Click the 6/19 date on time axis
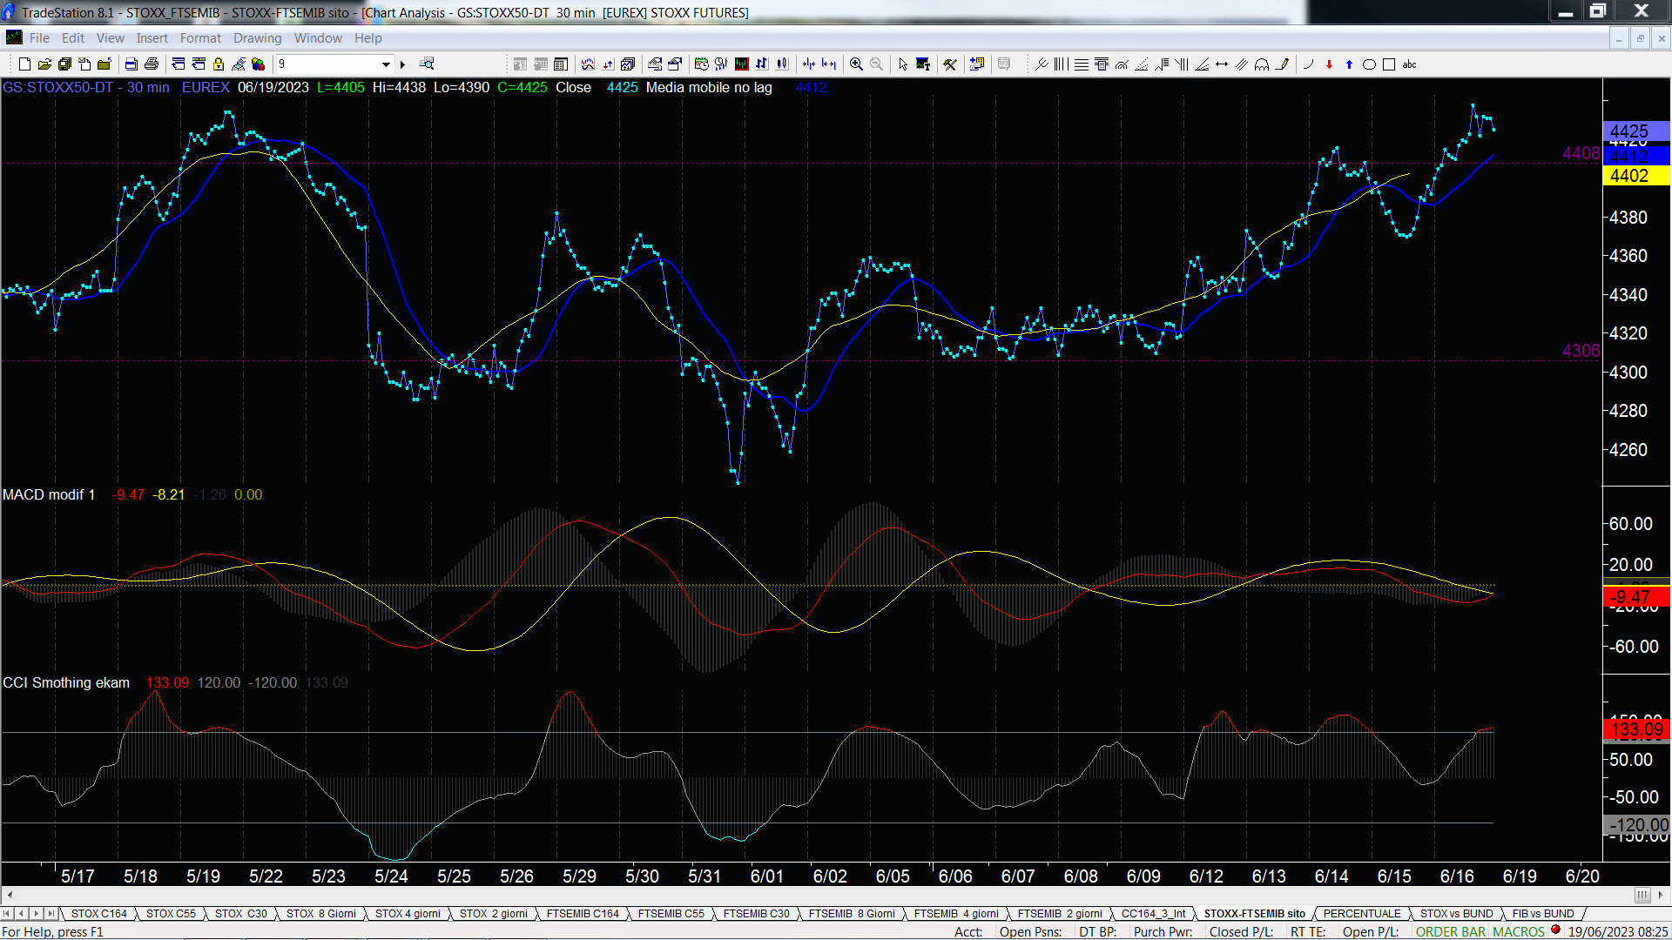 click(1520, 876)
